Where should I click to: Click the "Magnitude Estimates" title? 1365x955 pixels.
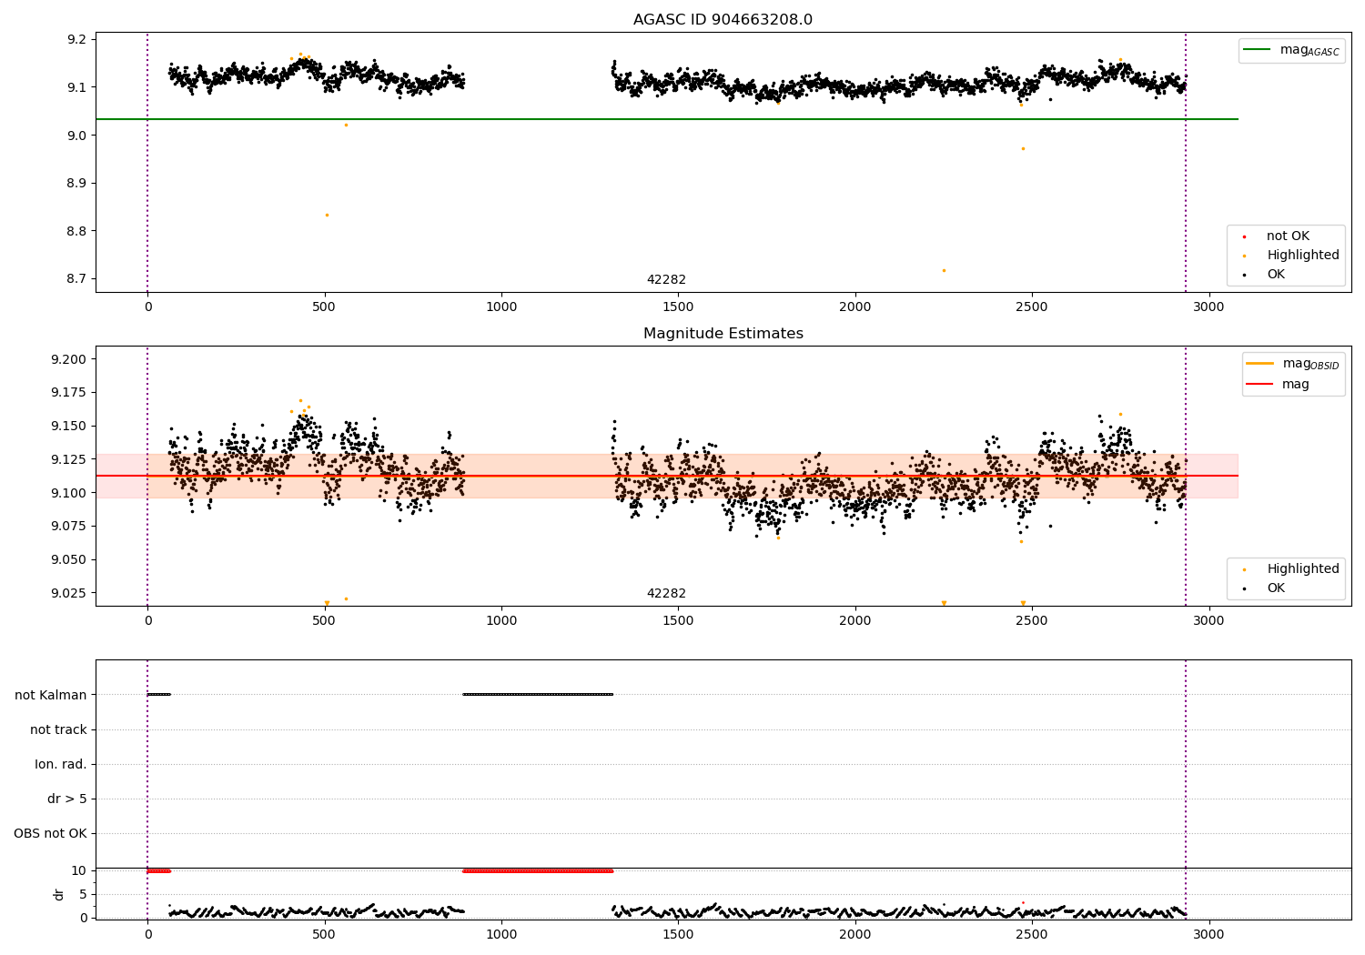click(723, 334)
